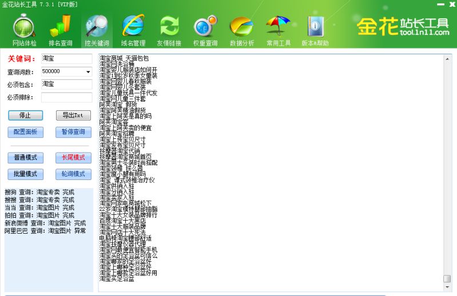457x296 pixels.
Task: Open the 权重查询 weight query tool
Action: [x=205, y=31]
